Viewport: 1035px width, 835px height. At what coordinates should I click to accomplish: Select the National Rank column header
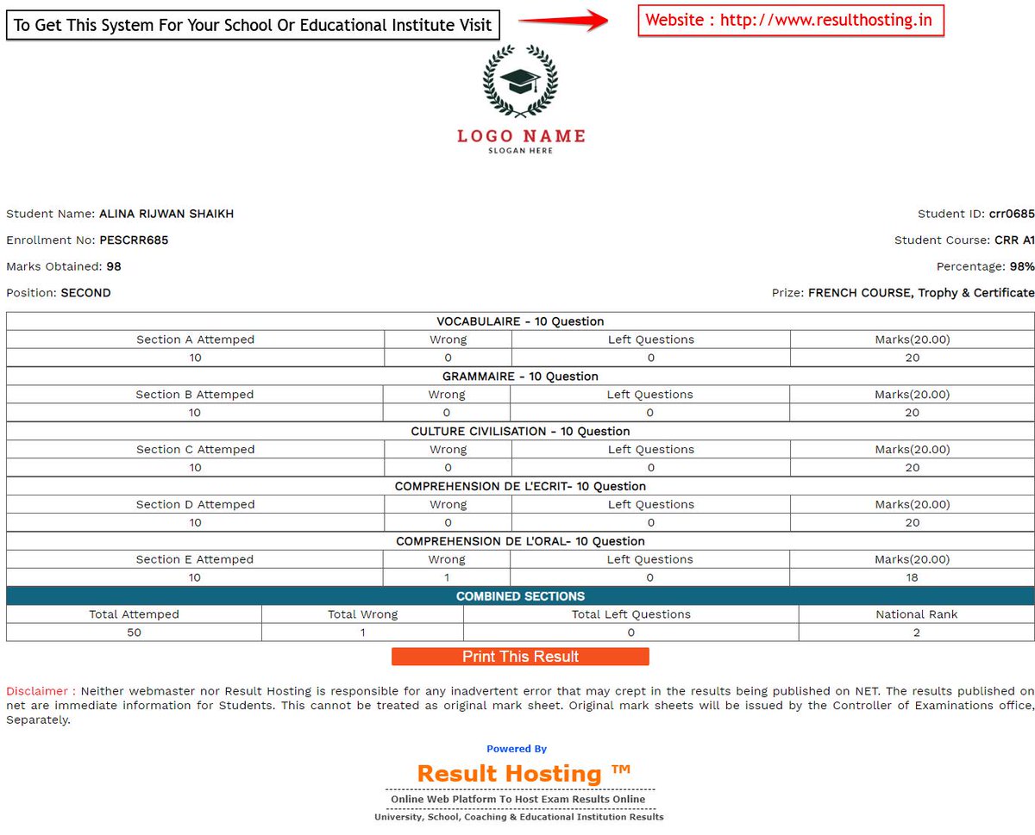click(916, 614)
